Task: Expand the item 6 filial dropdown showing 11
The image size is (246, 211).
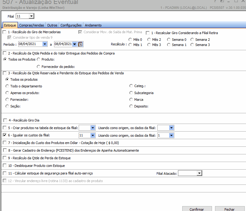Action: coord(93,135)
